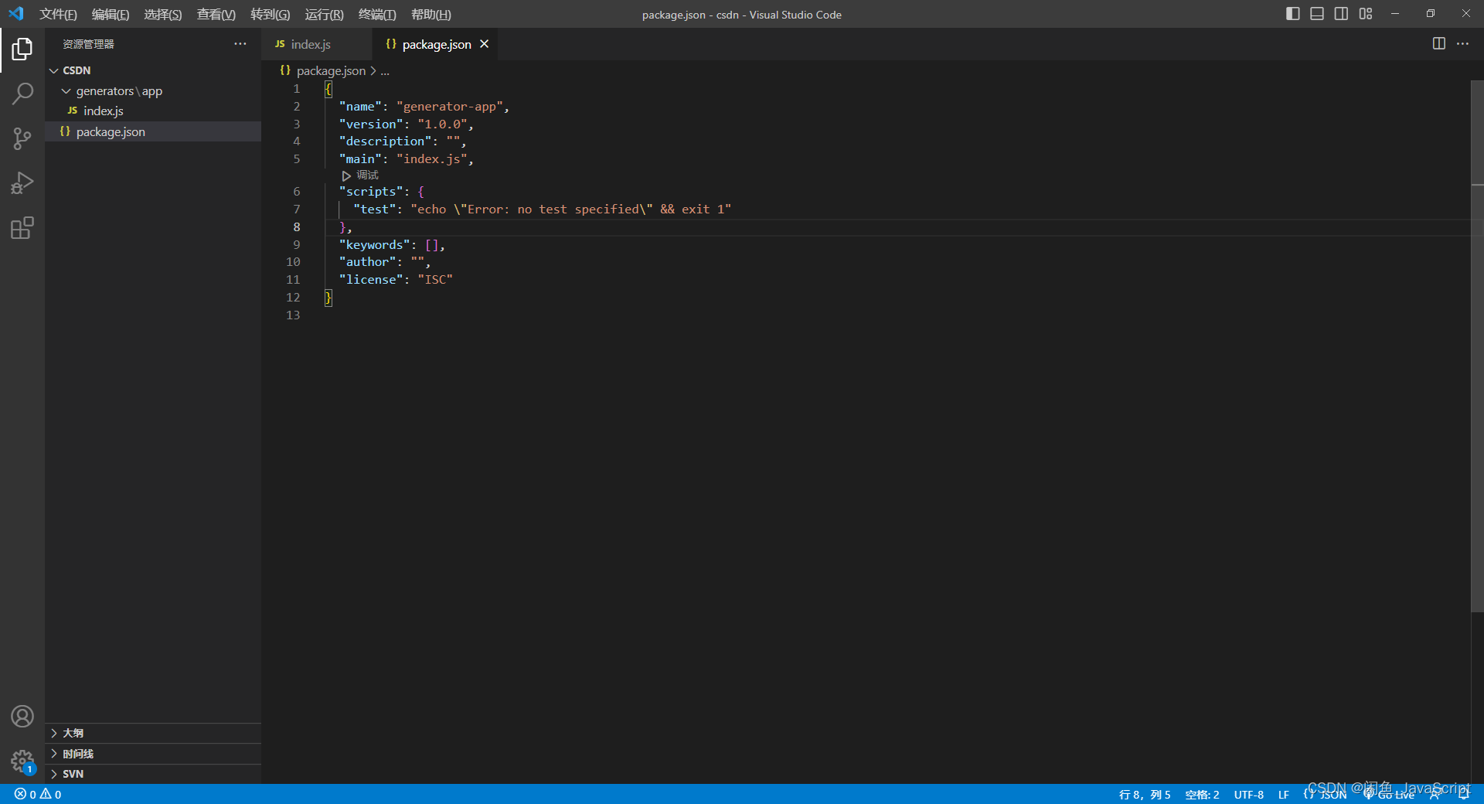Open the Search view in activity bar
Image resolution: width=1484 pixels, height=804 pixels.
click(22, 94)
